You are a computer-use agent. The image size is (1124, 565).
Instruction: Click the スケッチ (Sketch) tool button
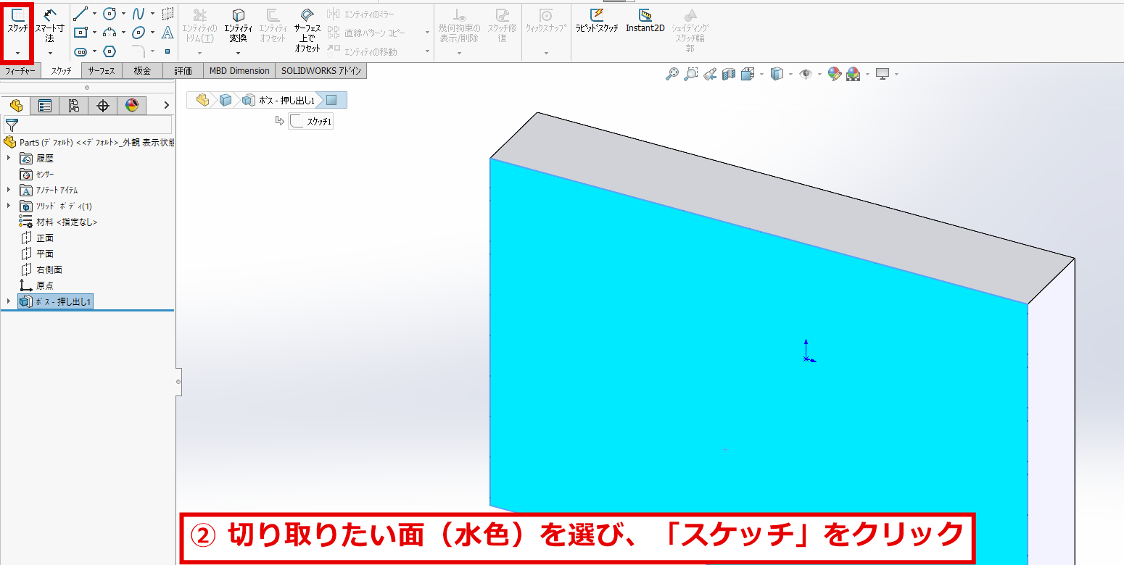pyautogui.click(x=17, y=22)
